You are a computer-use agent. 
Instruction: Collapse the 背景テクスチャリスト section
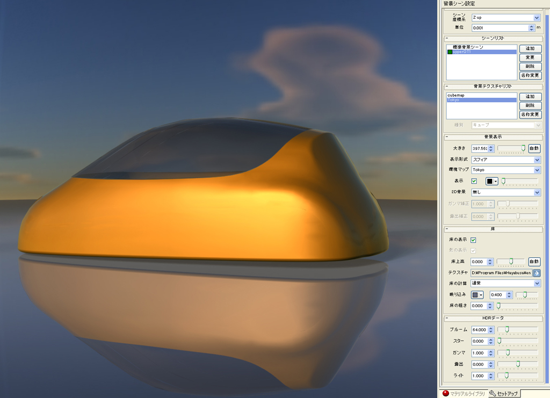tap(447, 86)
